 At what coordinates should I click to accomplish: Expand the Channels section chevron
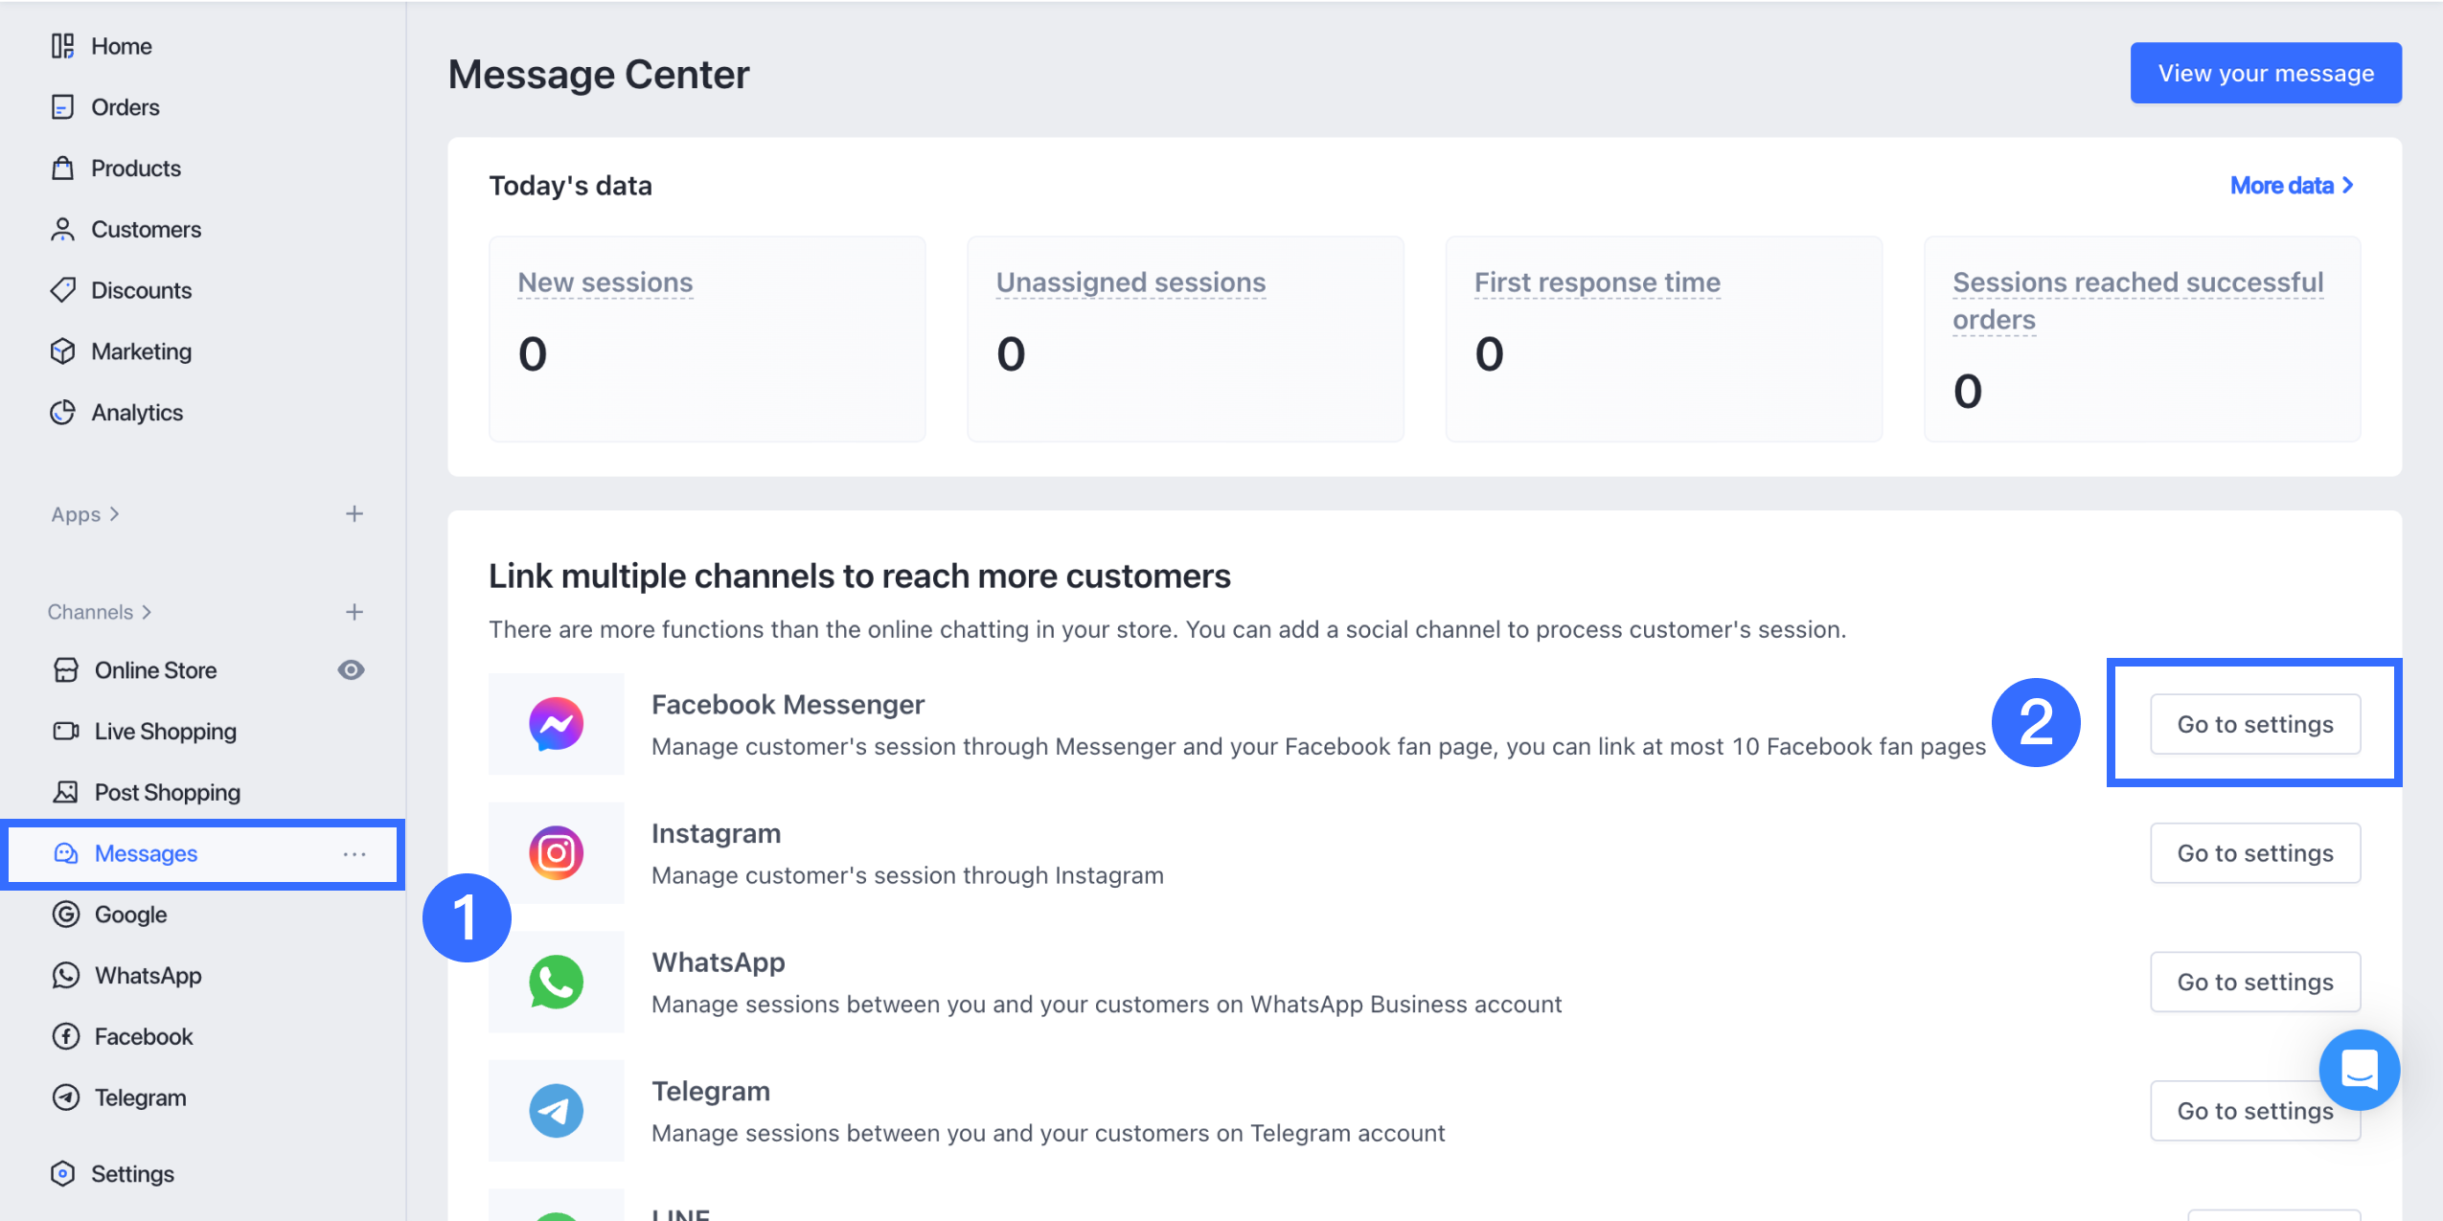coord(147,612)
